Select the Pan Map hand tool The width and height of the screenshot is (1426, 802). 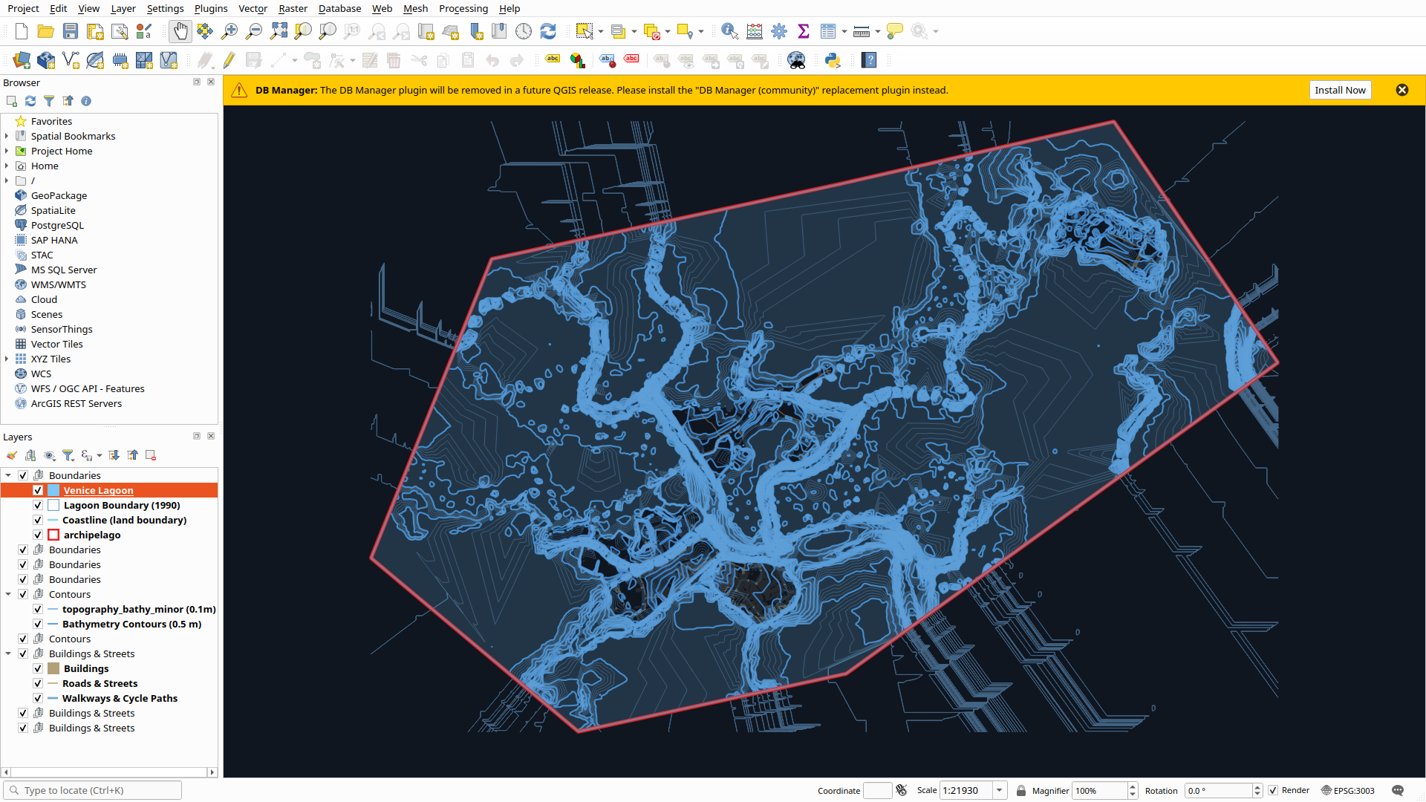click(x=180, y=31)
